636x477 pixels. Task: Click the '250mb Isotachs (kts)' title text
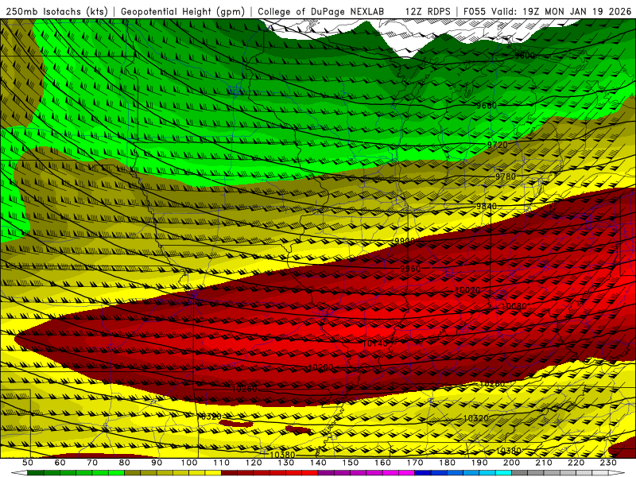56,11
